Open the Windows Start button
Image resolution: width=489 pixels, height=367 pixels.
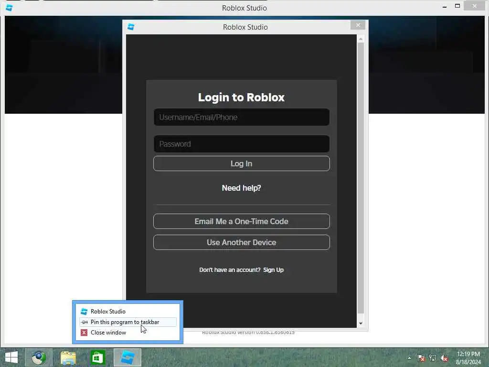coord(11,357)
